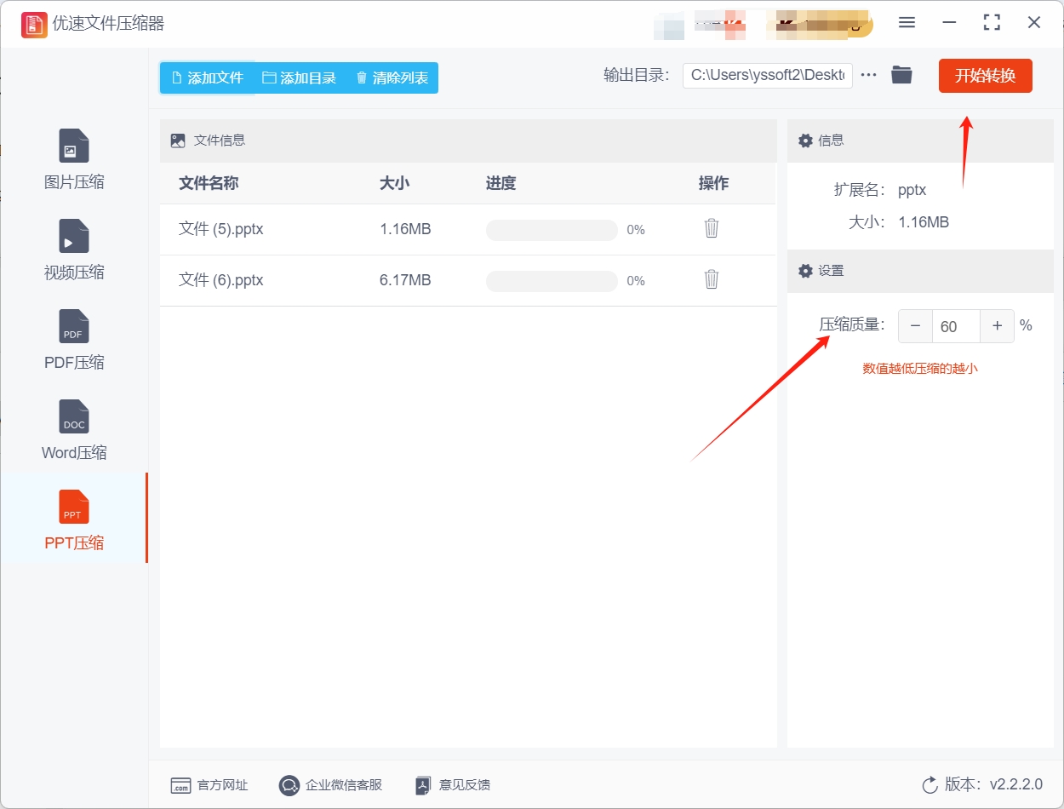Open the PDF压缩 section
The image size is (1064, 809).
(x=74, y=340)
